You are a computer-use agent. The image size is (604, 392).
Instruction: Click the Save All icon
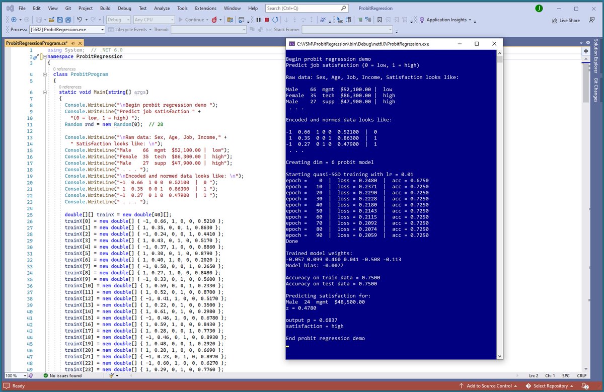click(68, 20)
